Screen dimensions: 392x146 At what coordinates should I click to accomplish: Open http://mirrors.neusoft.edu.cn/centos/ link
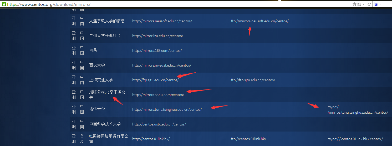pos(162,21)
